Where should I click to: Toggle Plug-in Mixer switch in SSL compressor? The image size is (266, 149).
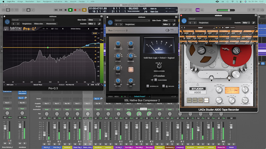[156, 80]
